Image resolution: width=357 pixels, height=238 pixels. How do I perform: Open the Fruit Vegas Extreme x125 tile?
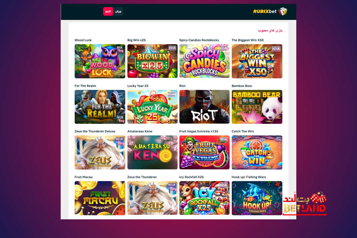click(x=204, y=152)
